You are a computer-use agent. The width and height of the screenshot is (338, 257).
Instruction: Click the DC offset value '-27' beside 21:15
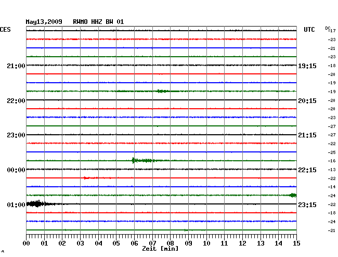point(332,135)
